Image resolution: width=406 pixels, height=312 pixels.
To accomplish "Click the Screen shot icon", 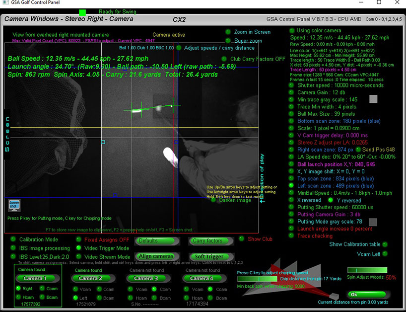I will [x=14, y=205].
